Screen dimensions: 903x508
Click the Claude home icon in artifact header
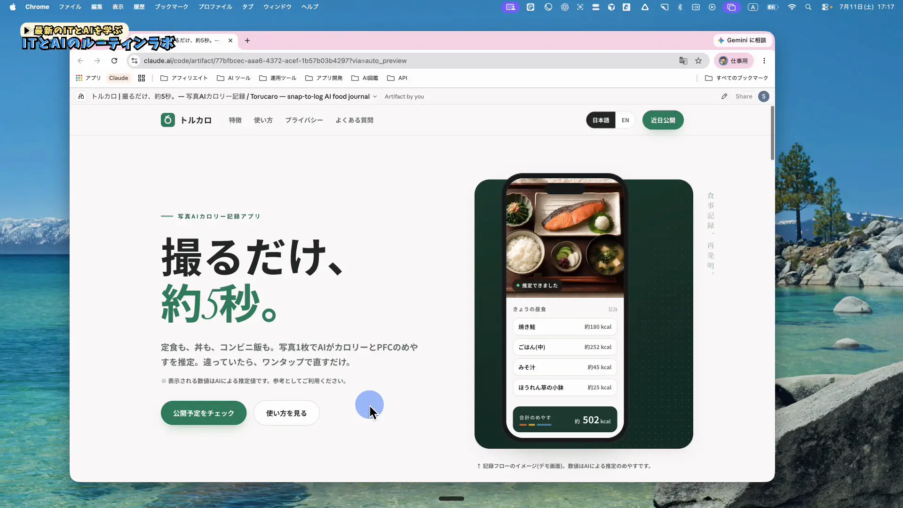[81, 96]
